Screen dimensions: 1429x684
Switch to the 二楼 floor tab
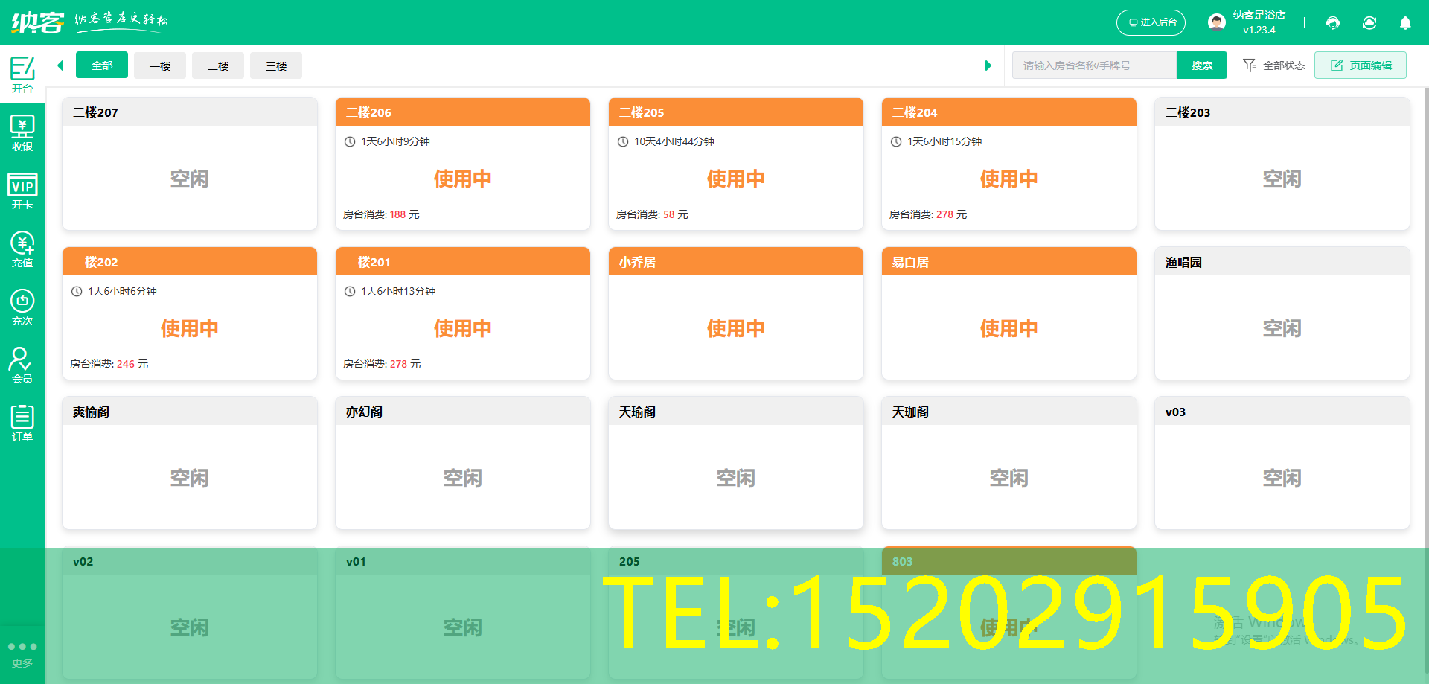[x=217, y=65]
